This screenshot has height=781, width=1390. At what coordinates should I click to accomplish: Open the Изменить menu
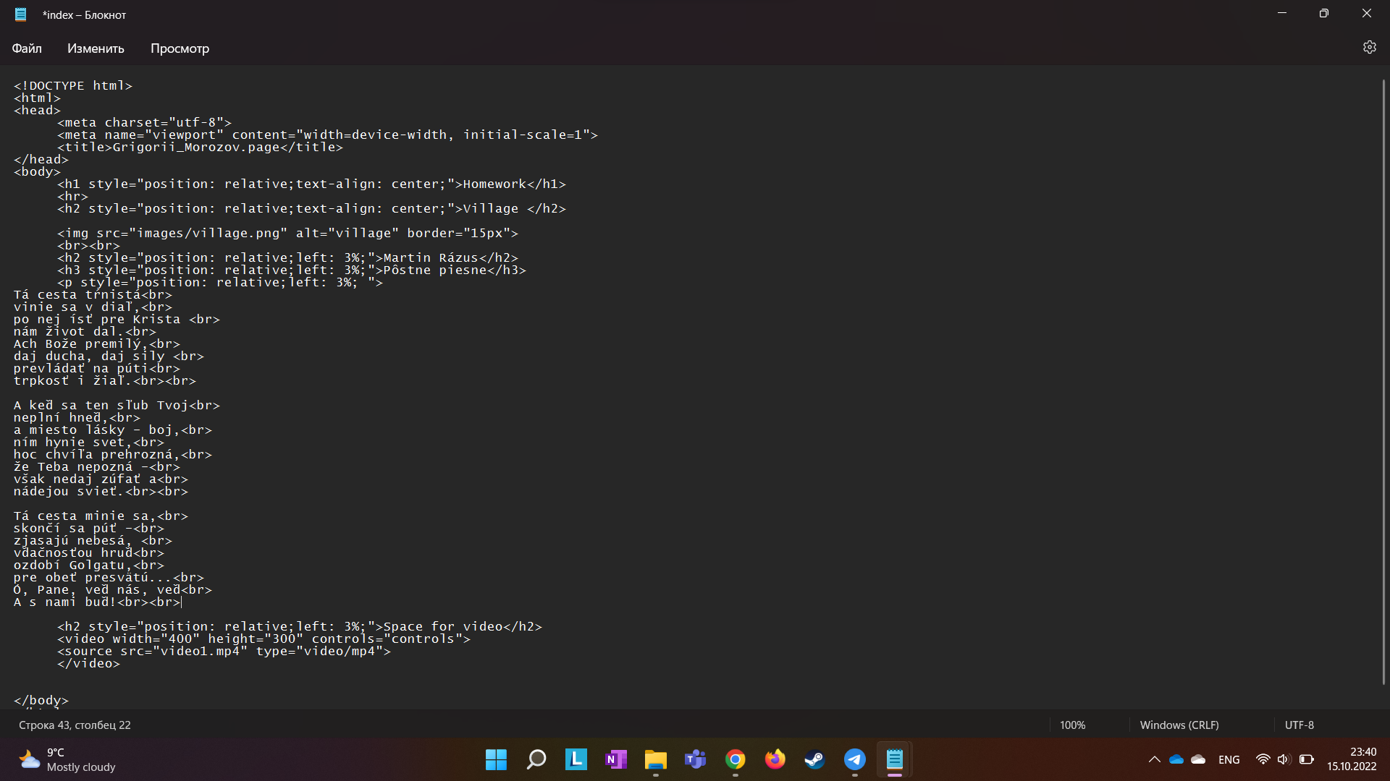tap(96, 48)
